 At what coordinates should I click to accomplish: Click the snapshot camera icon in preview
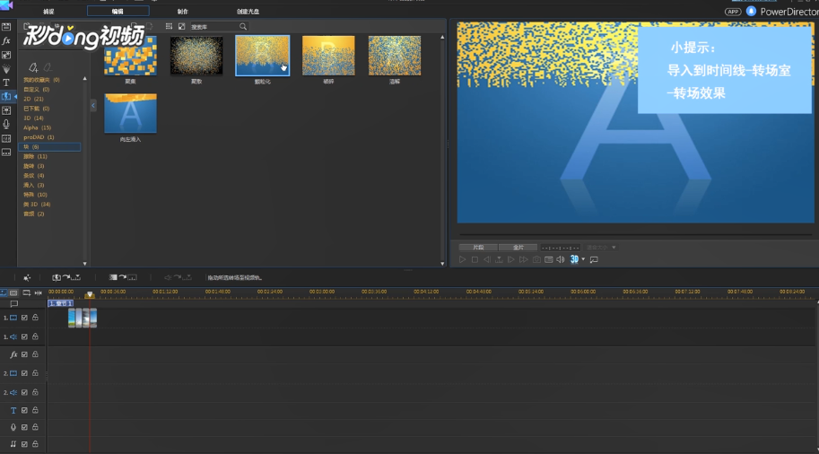[x=536, y=259]
